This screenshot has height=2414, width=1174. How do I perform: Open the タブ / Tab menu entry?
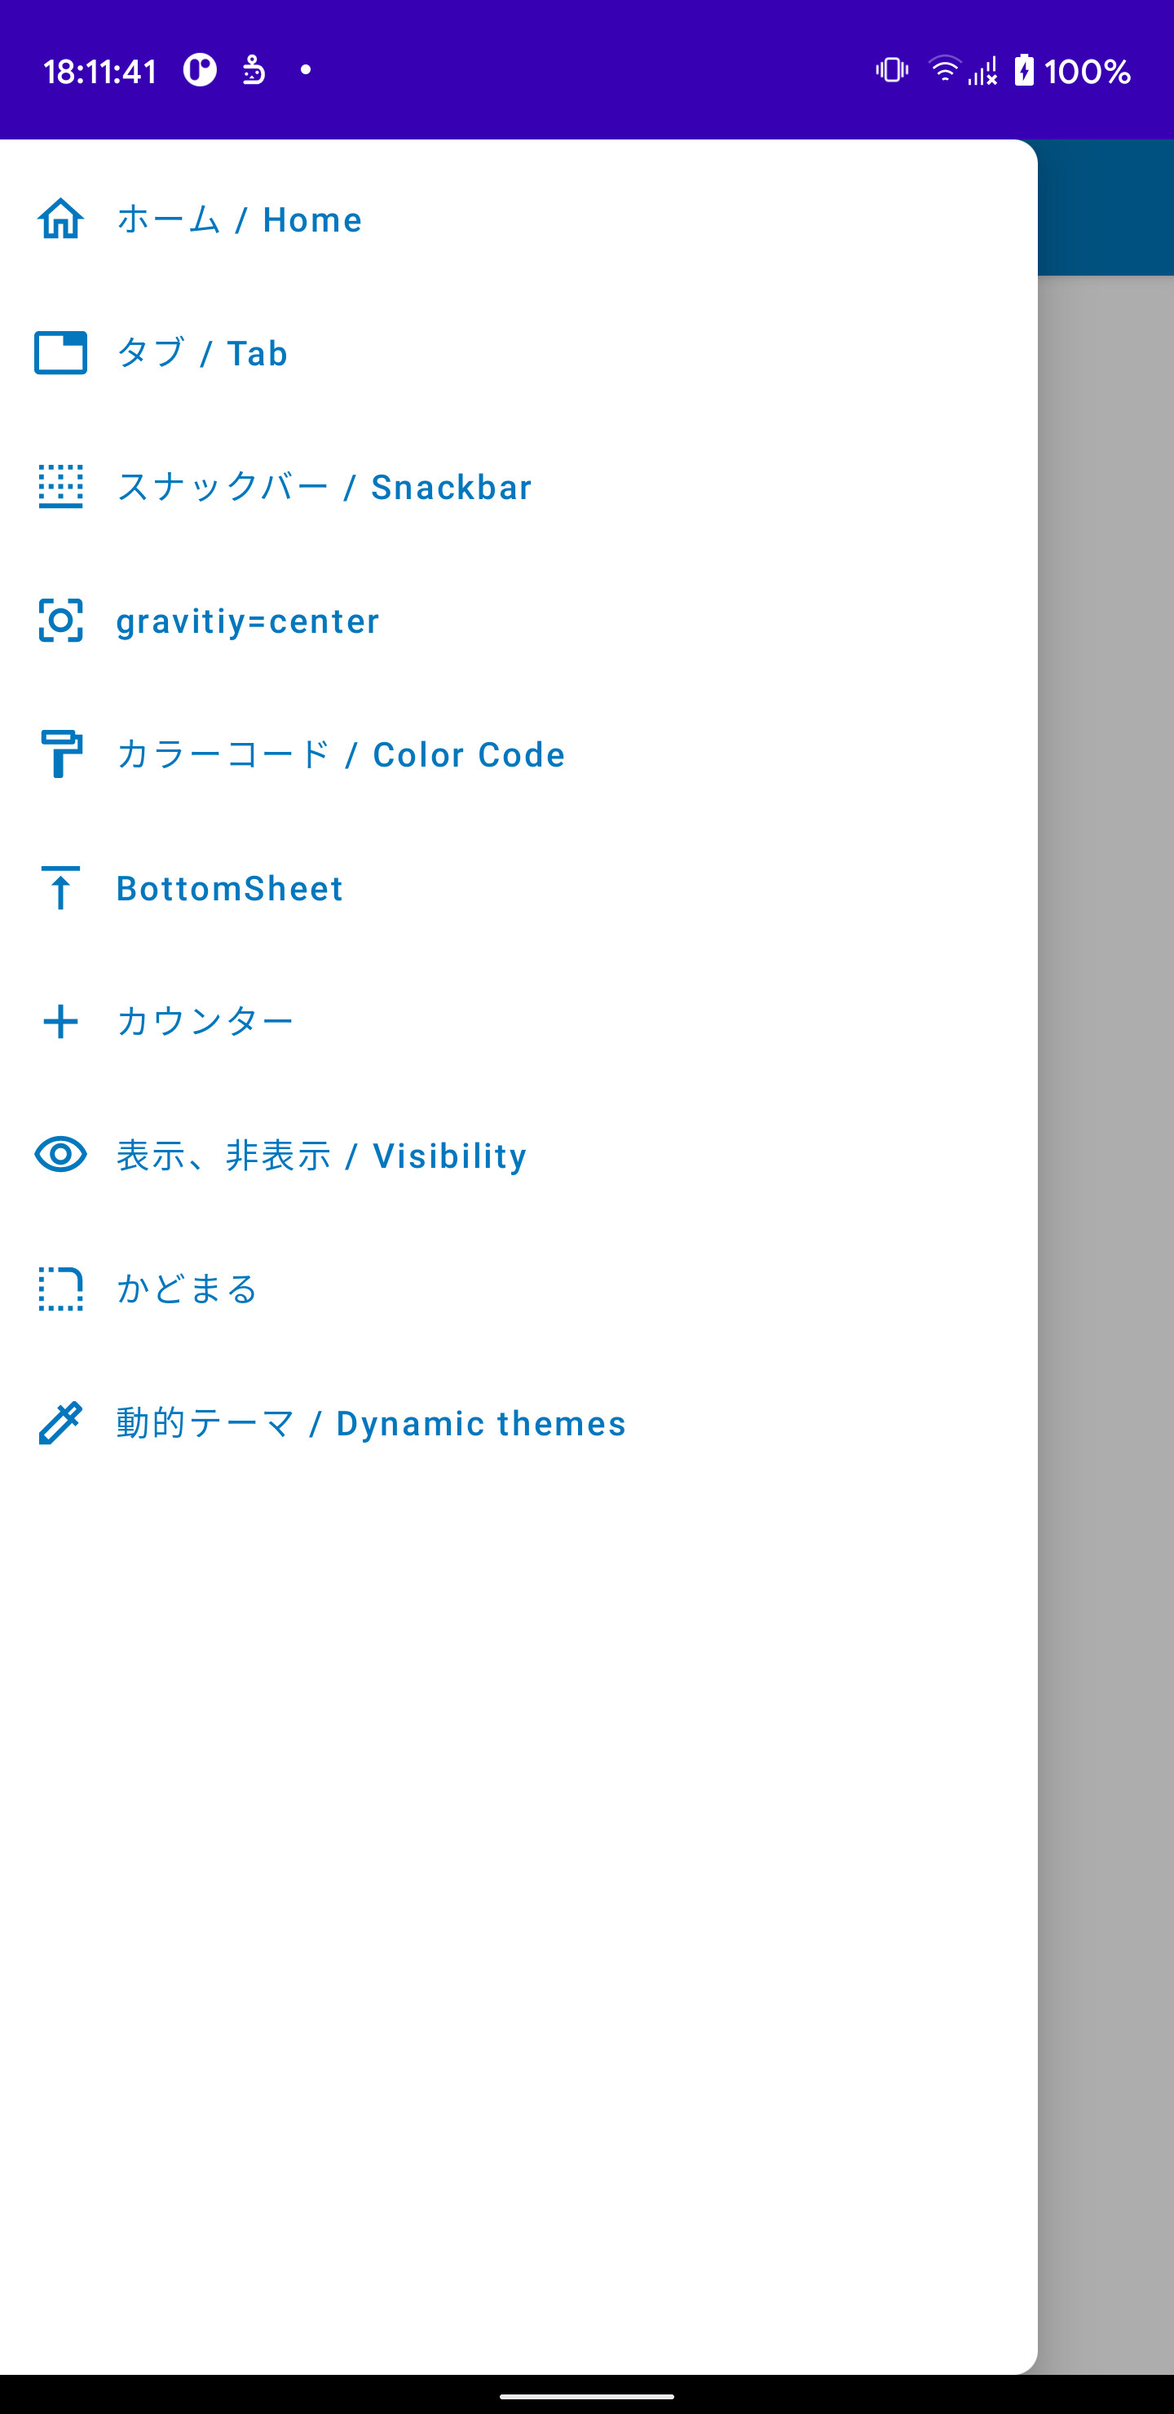coord(201,353)
